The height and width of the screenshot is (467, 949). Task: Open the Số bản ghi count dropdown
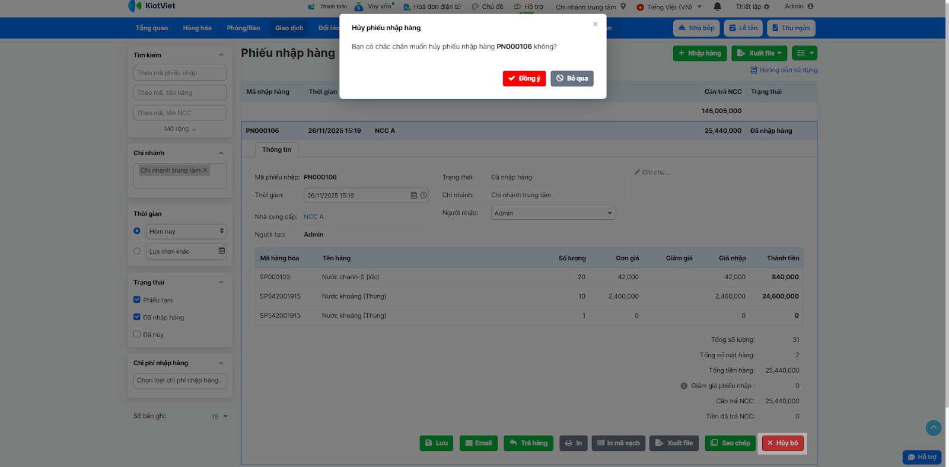tap(219, 417)
